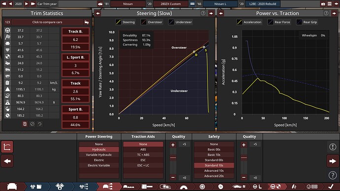
Task: Click the car icon beside compare bar
Action: point(87,22)
